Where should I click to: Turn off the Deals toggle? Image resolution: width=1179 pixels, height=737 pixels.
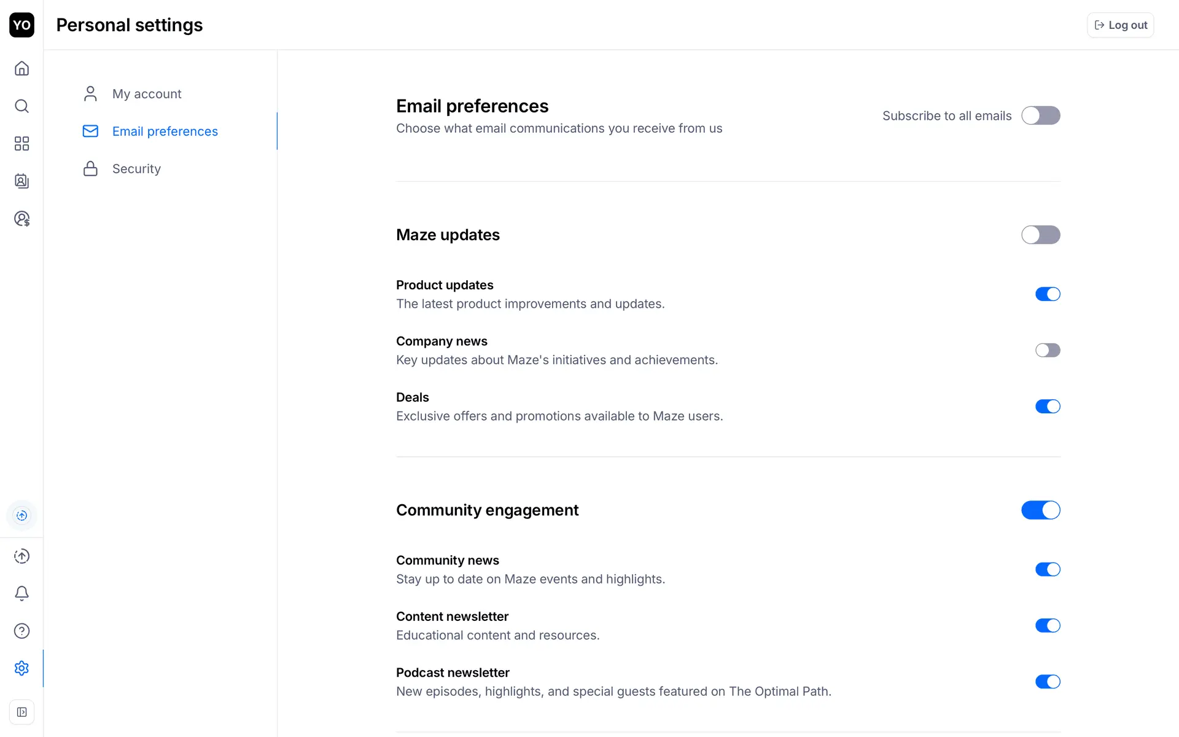point(1048,407)
